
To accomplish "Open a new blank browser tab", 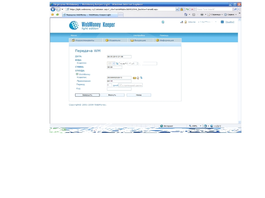I will coord(121,15).
